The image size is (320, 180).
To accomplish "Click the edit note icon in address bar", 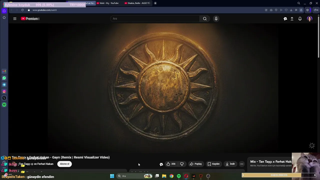I will (x=266, y=10).
